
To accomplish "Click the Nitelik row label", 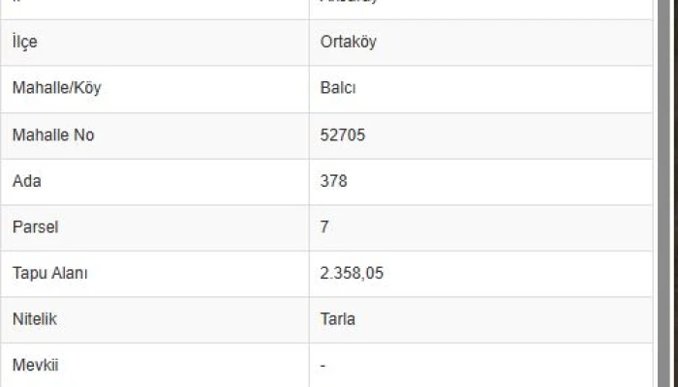I will coord(35,319).
